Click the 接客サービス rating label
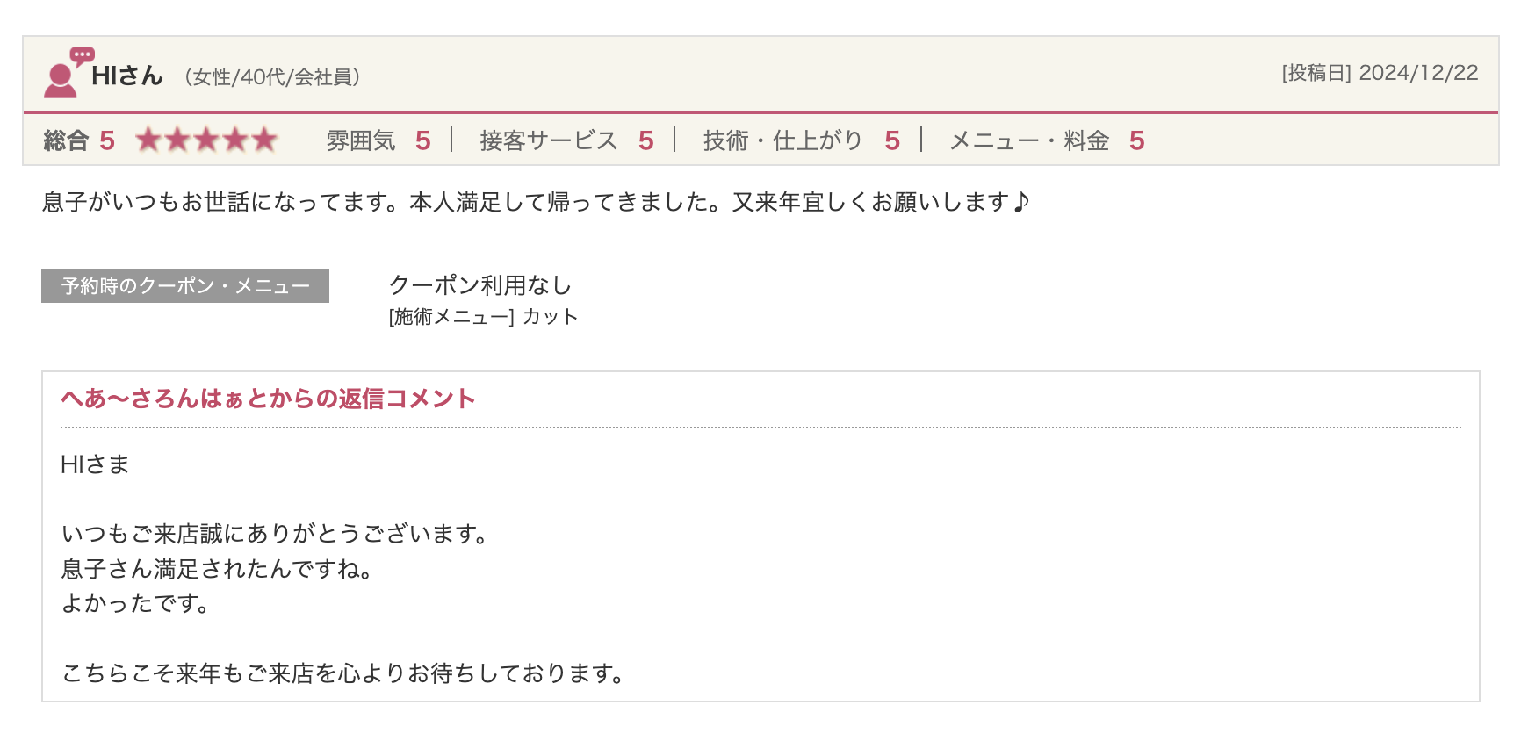Viewport: 1521px width, 741px height. click(x=549, y=140)
